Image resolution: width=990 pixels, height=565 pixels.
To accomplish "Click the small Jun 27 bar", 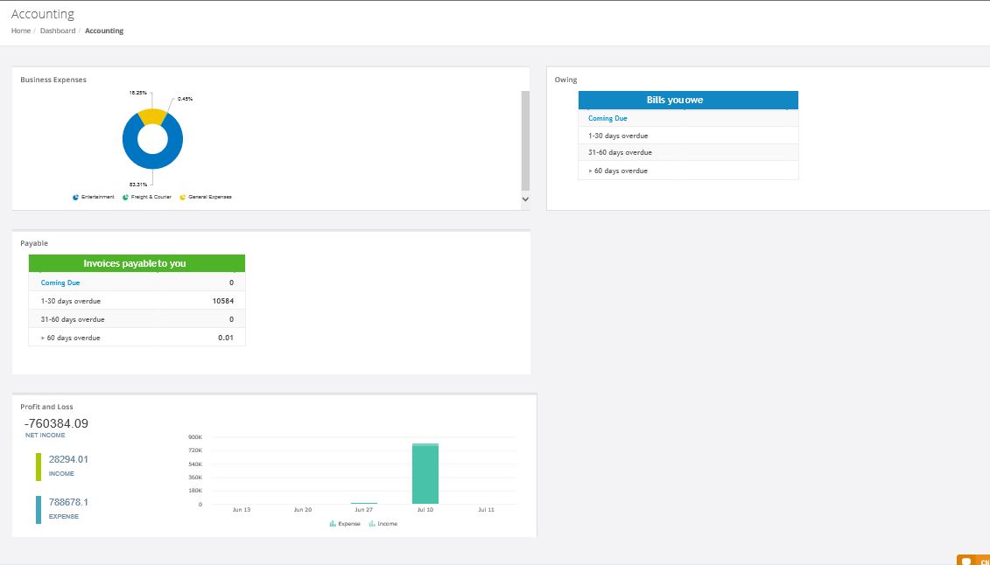I will click(363, 503).
